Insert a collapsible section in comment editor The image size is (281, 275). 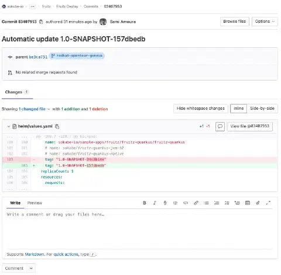tap(237, 203)
